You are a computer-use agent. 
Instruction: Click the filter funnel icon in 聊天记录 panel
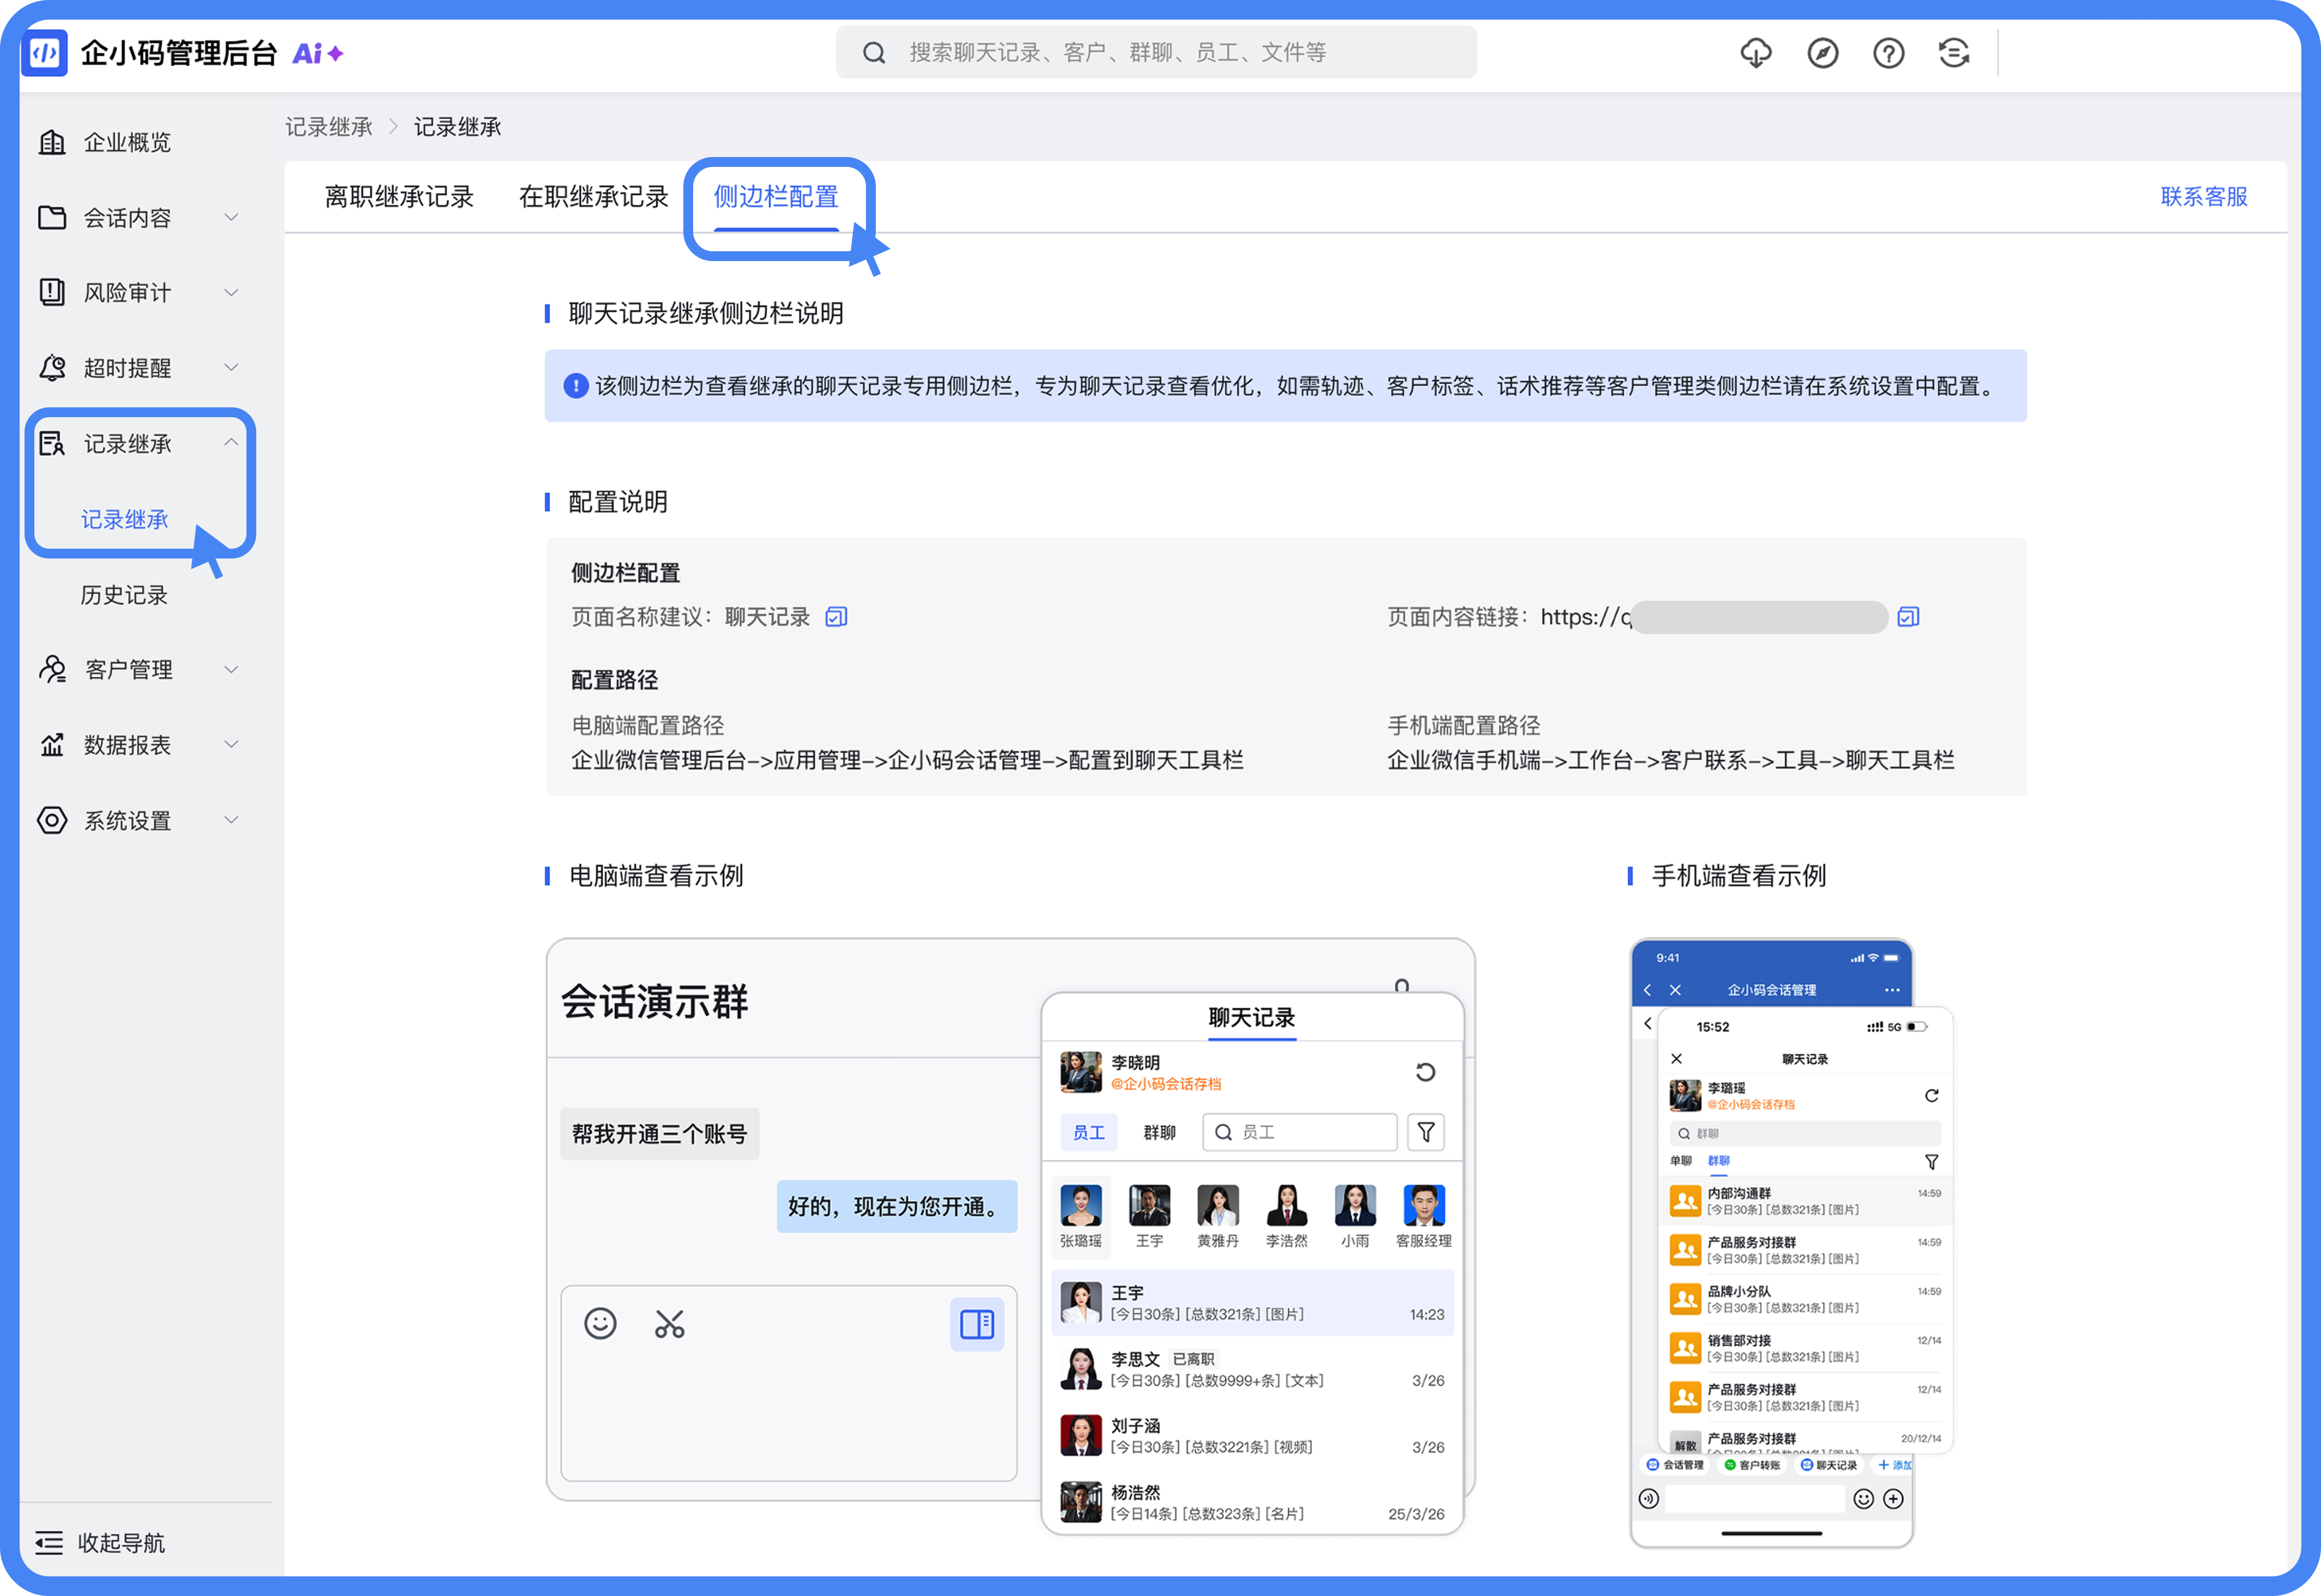click(1426, 1132)
